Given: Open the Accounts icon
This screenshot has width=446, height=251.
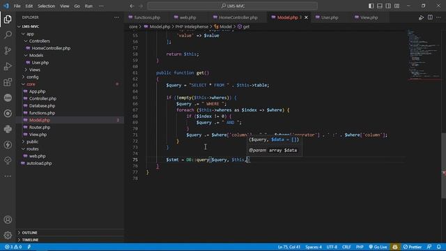Looking at the screenshot, I should [8, 220].
